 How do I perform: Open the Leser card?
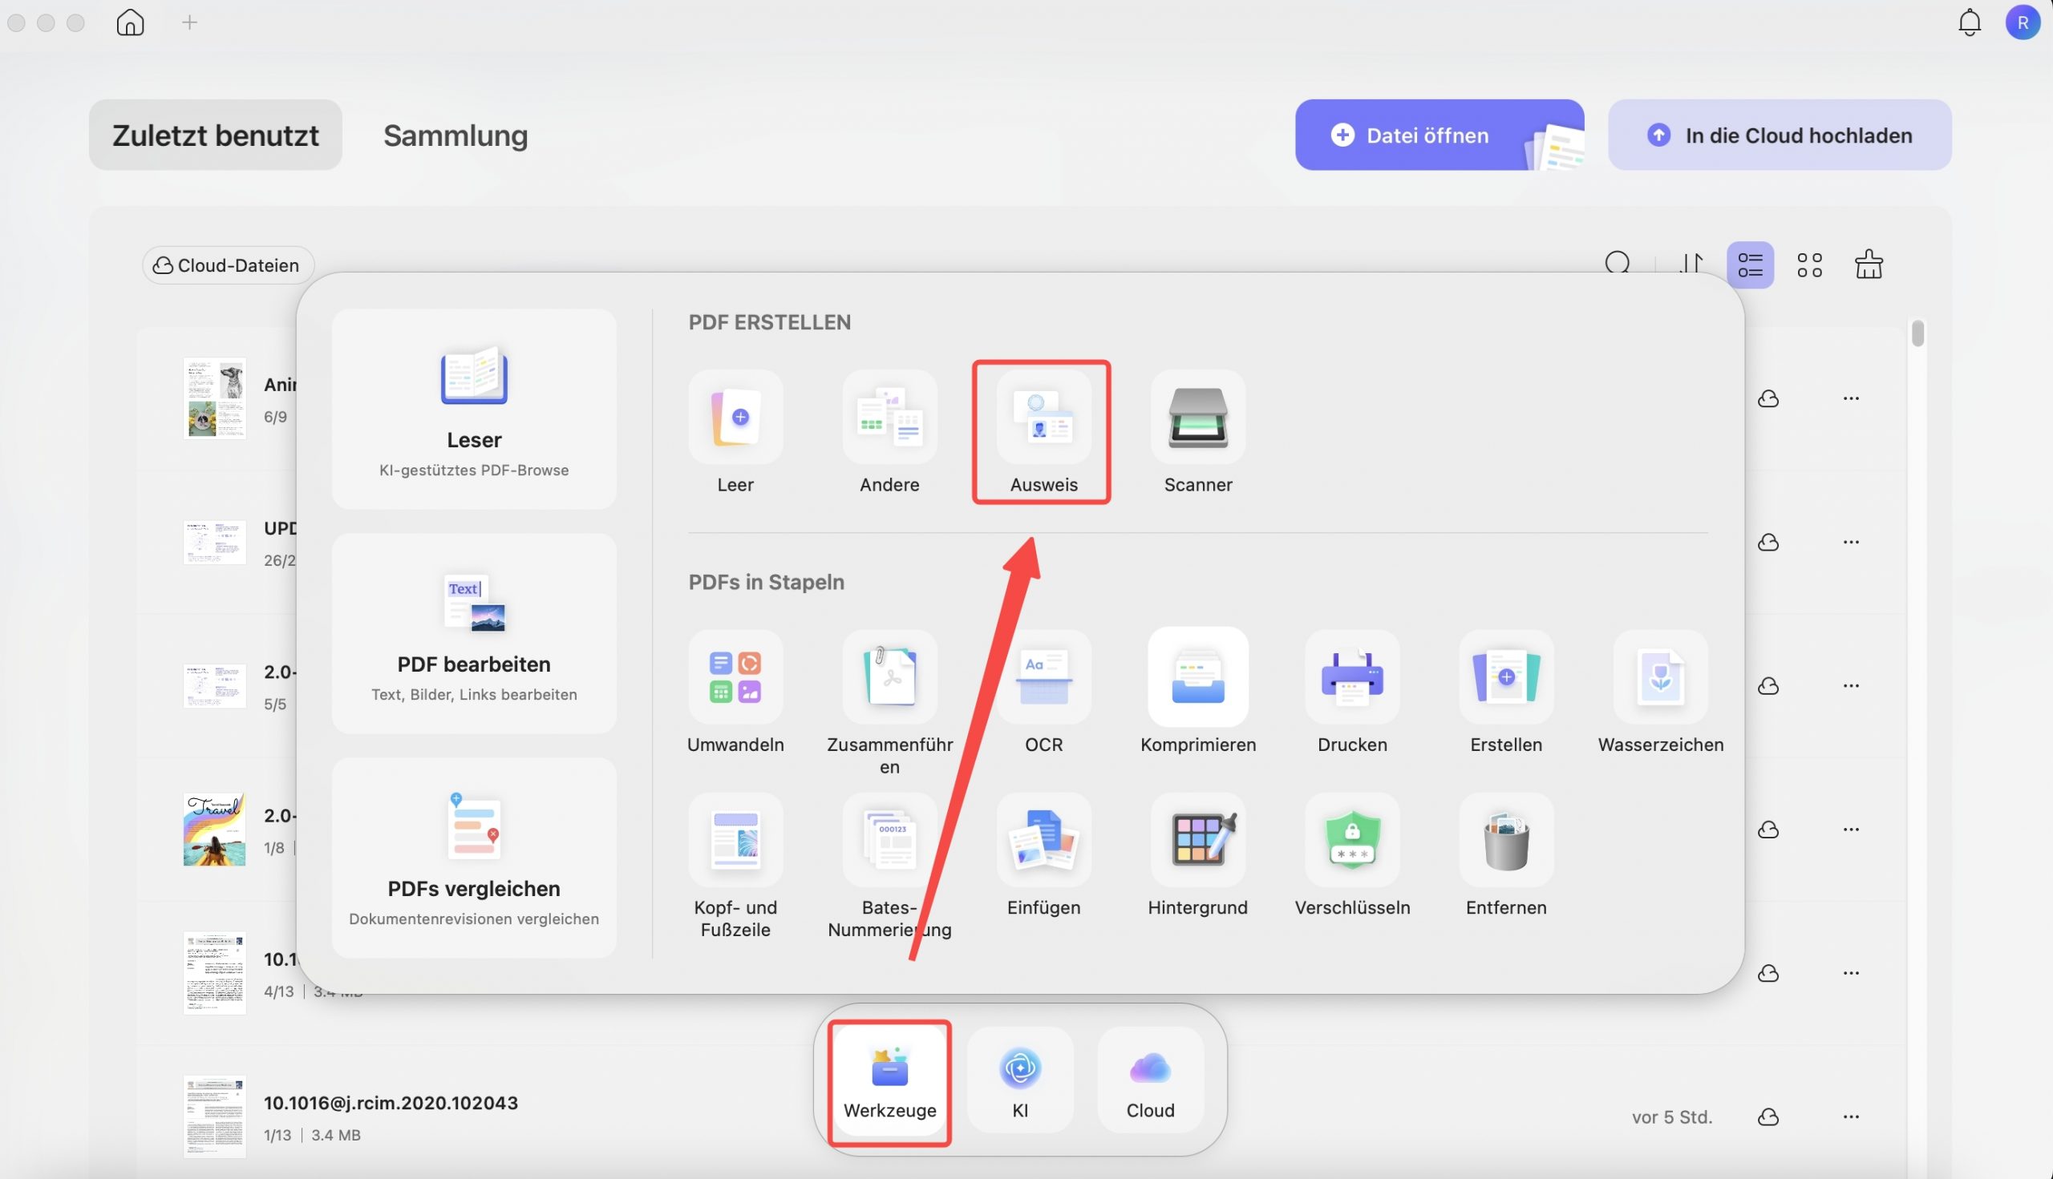(x=474, y=409)
